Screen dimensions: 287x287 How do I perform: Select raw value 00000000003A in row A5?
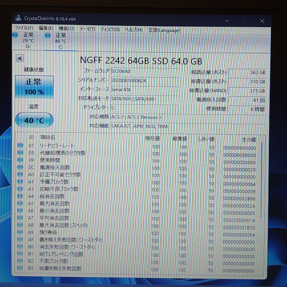(x=239, y=206)
